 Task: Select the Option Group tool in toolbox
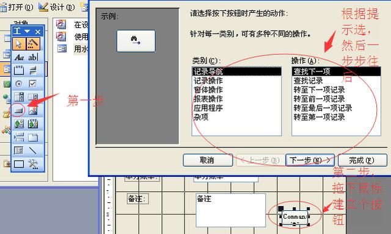(19, 70)
